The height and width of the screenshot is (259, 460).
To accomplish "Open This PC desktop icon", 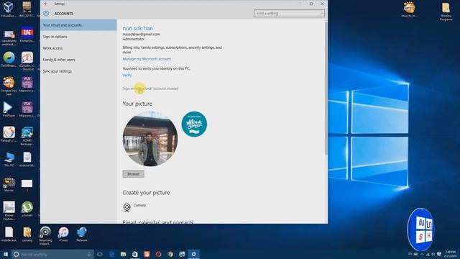I will (9, 160).
